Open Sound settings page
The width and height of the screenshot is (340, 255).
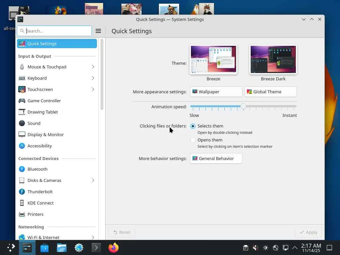click(57, 123)
